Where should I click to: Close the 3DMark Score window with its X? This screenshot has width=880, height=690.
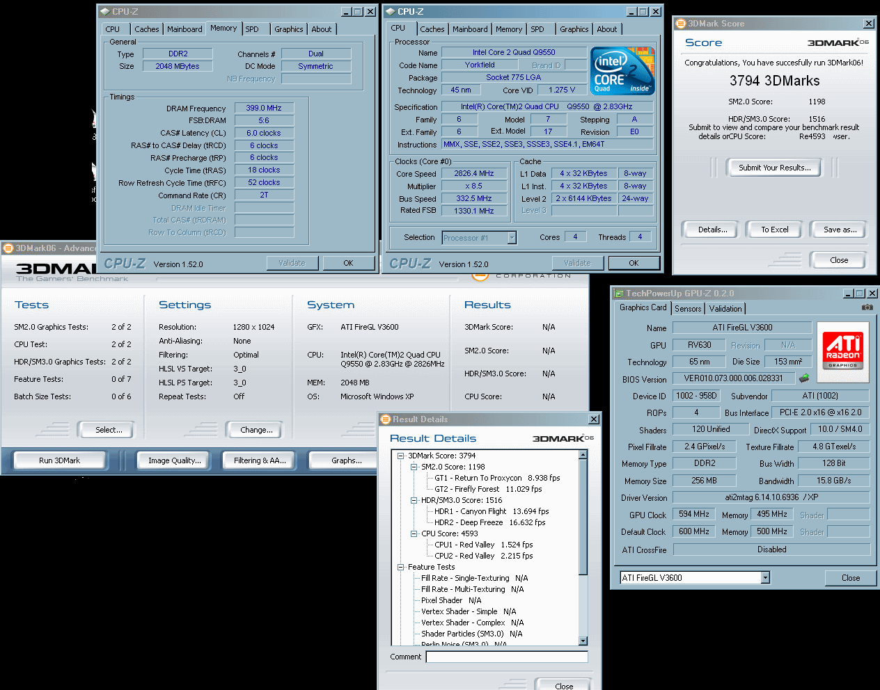tap(869, 24)
